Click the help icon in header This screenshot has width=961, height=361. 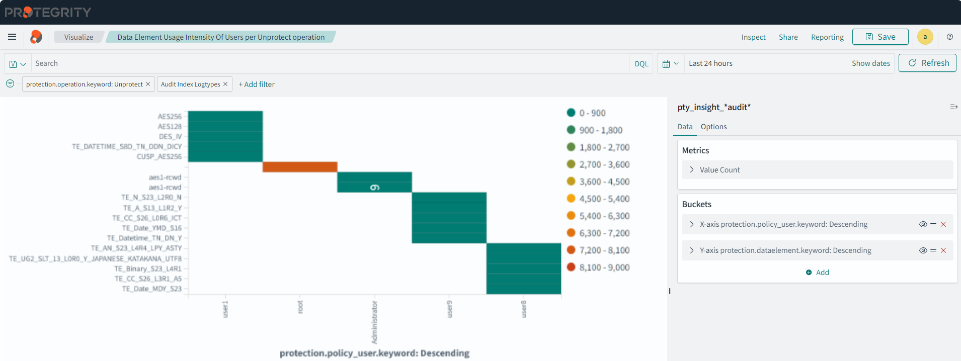949,37
